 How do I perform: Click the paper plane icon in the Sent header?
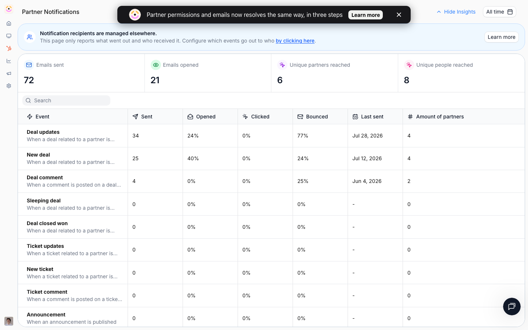click(135, 117)
